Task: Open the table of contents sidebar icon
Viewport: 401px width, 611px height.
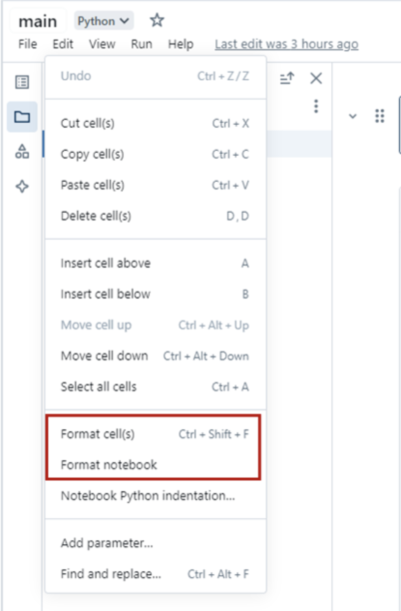Action: [22, 82]
